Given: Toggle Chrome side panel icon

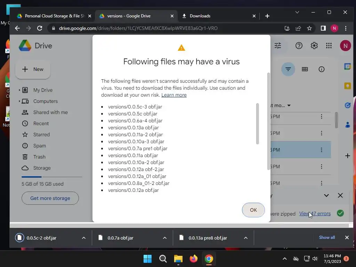Looking at the screenshot, I should tap(323, 28).
